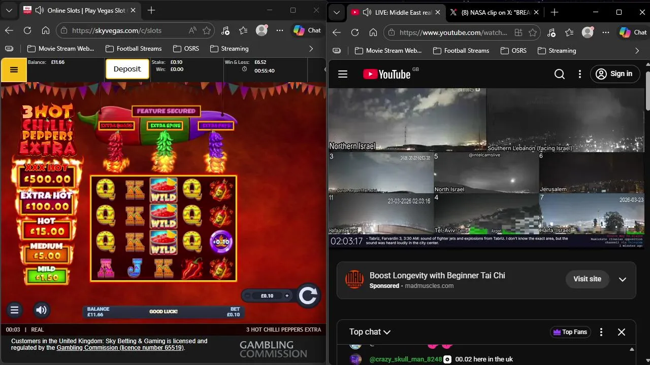Image resolution: width=650 pixels, height=365 pixels.
Task: Open crazy_skull_man_8248 chat username
Action: click(x=406, y=359)
